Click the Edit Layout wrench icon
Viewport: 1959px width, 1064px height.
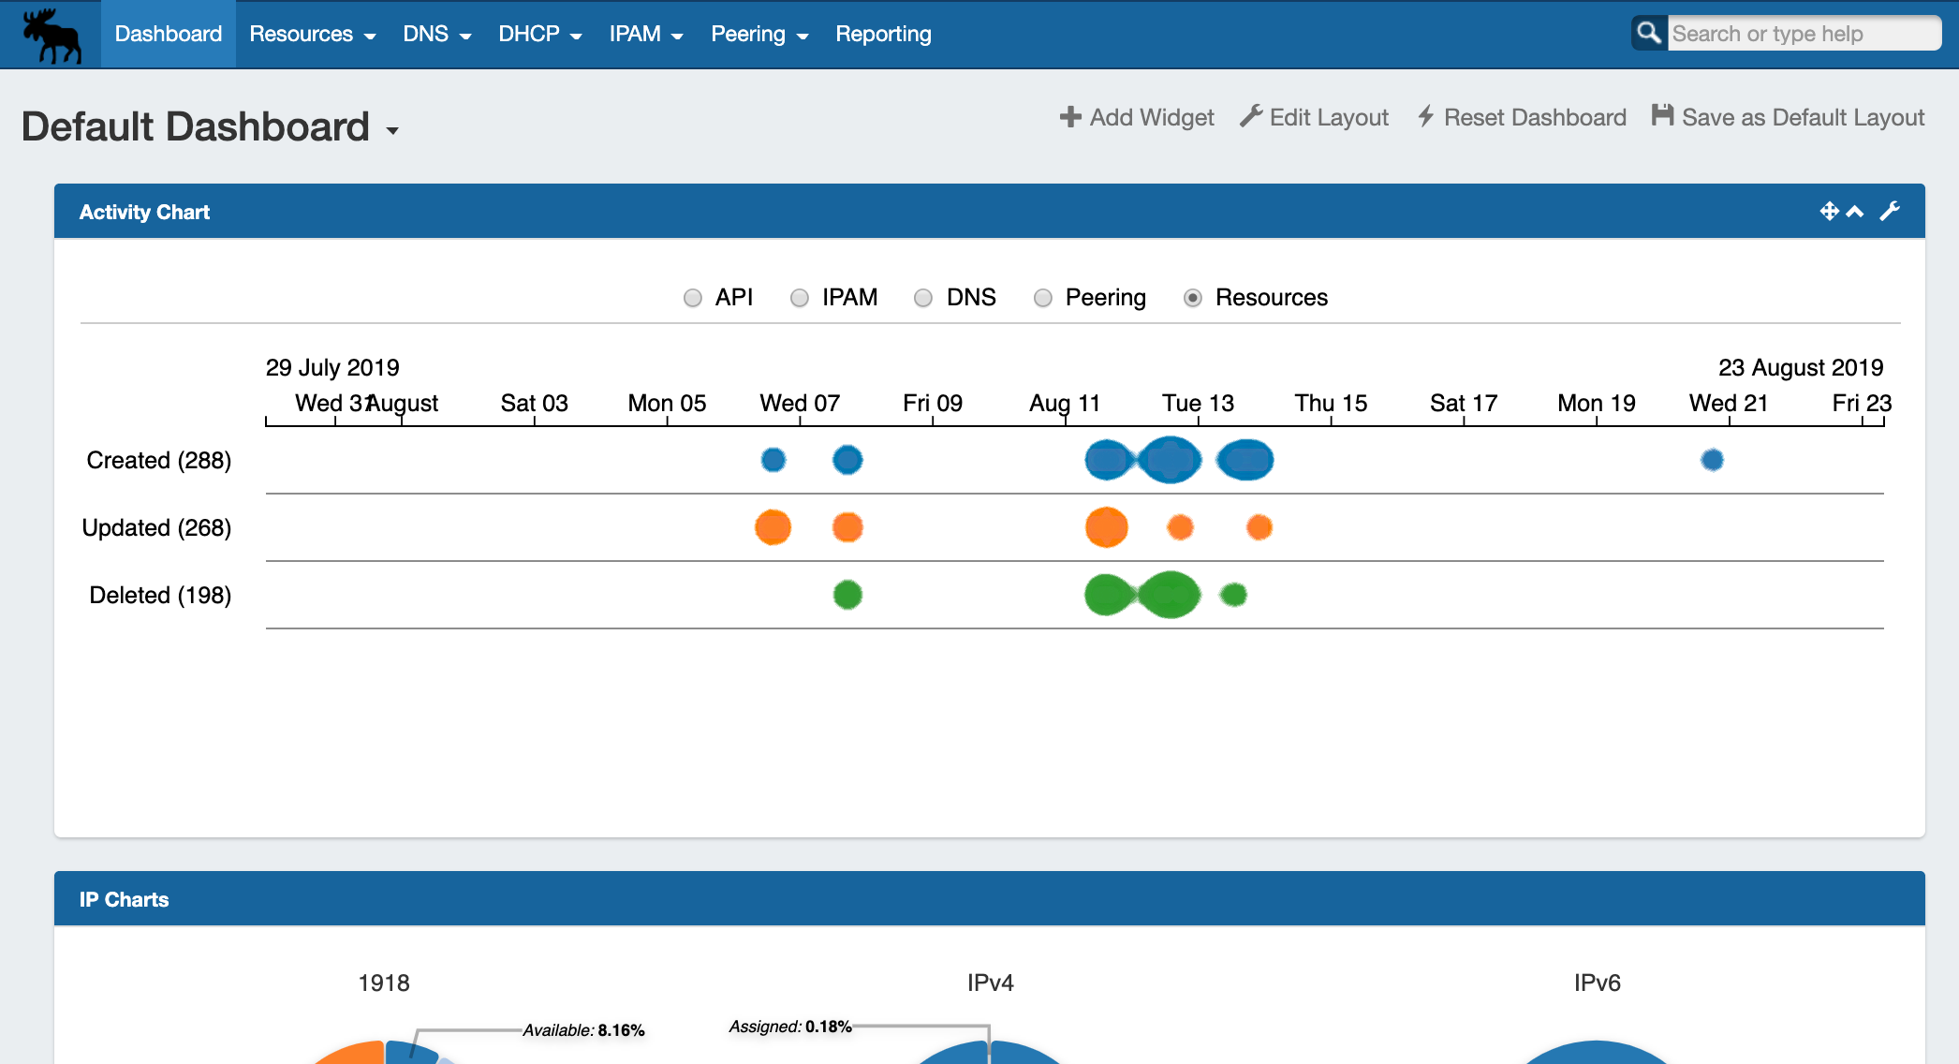1251,116
